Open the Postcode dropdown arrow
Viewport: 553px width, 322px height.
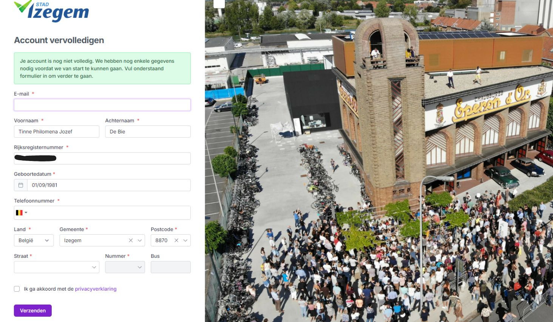[185, 240]
